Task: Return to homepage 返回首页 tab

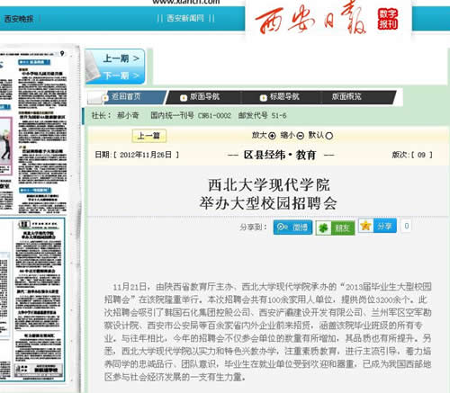Action: click(x=126, y=96)
